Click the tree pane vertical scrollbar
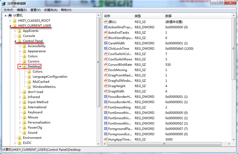238x154 pixels. click(x=98, y=66)
